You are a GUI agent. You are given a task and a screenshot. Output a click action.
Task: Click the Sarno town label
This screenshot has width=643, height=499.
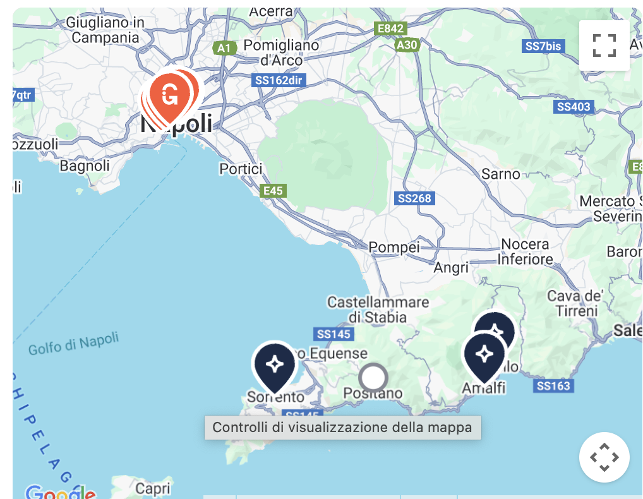(500, 174)
